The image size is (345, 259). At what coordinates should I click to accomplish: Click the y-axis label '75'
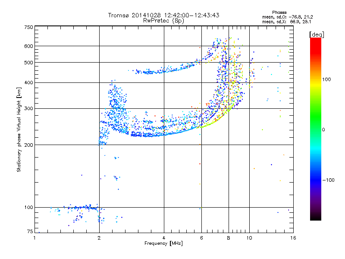[x=30, y=231]
